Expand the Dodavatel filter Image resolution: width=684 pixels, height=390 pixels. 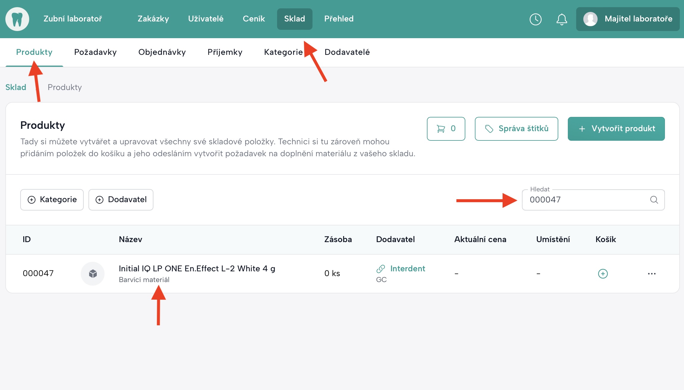click(x=121, y=199)
